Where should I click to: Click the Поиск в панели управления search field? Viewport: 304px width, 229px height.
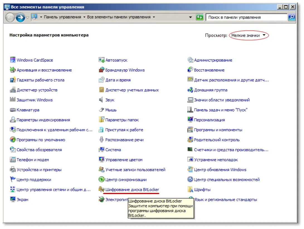coord(246,17)
